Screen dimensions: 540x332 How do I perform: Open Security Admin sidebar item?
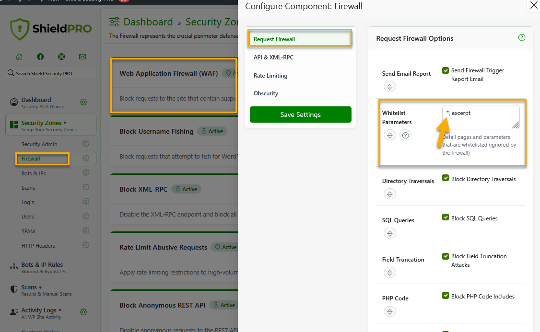(x=39, y=144)
